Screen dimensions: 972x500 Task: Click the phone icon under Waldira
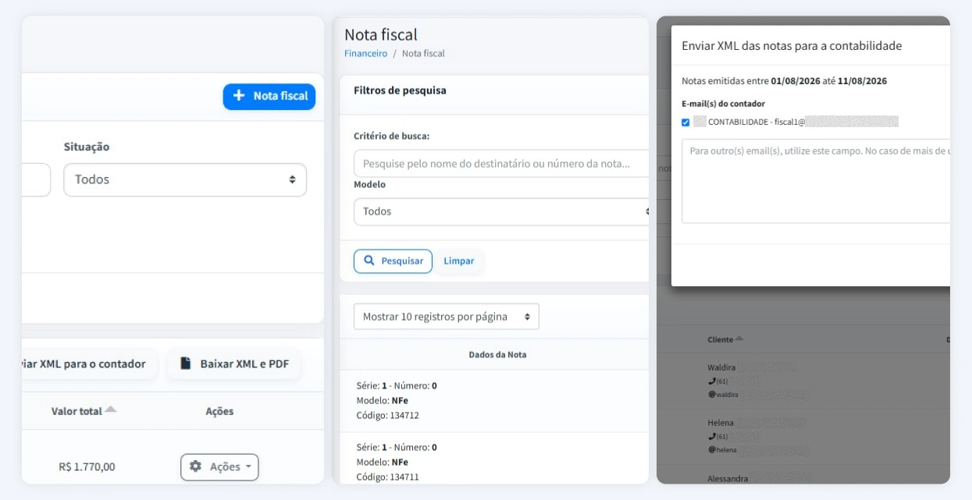[711, 381]
